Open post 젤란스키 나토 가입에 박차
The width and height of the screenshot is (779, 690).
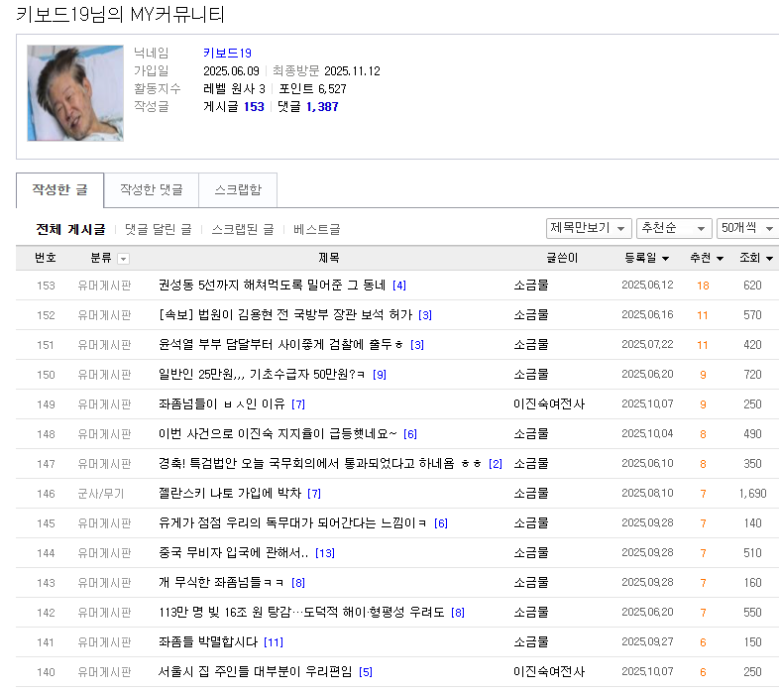tap(230, 493)
